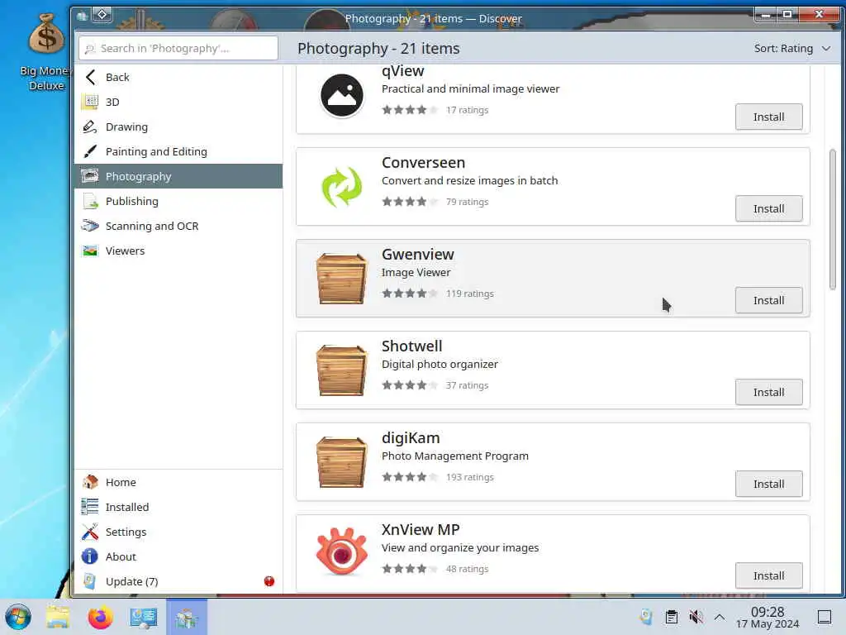Click the '79 ratings' text

(467, 202)
